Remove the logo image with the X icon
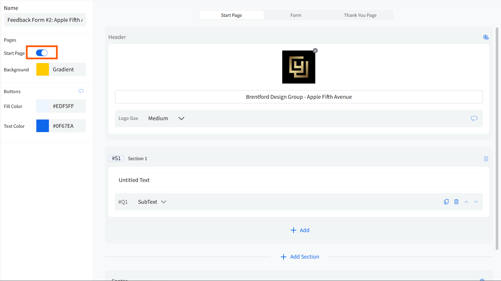 [x=315, y=51]
